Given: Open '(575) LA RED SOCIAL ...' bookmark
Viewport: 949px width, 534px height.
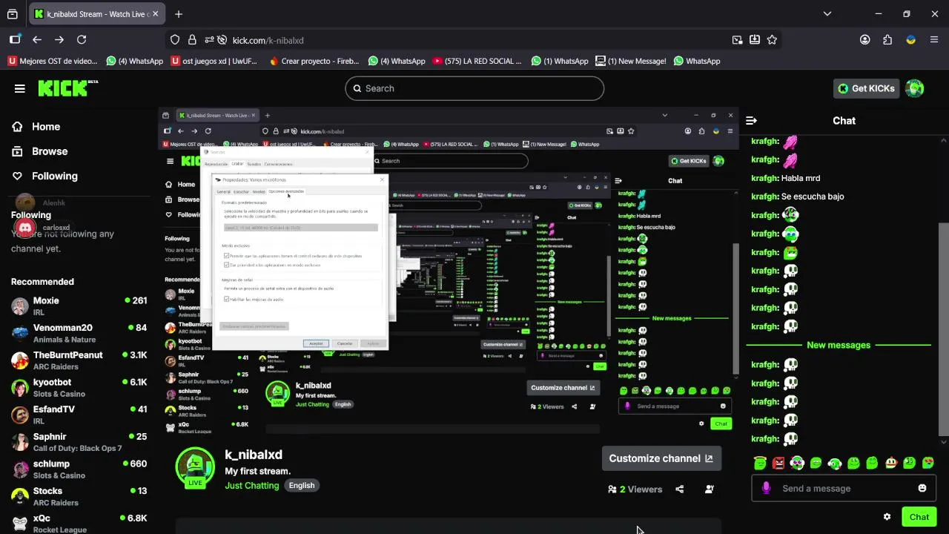Looking at the screenshot, I should (477, 61).
